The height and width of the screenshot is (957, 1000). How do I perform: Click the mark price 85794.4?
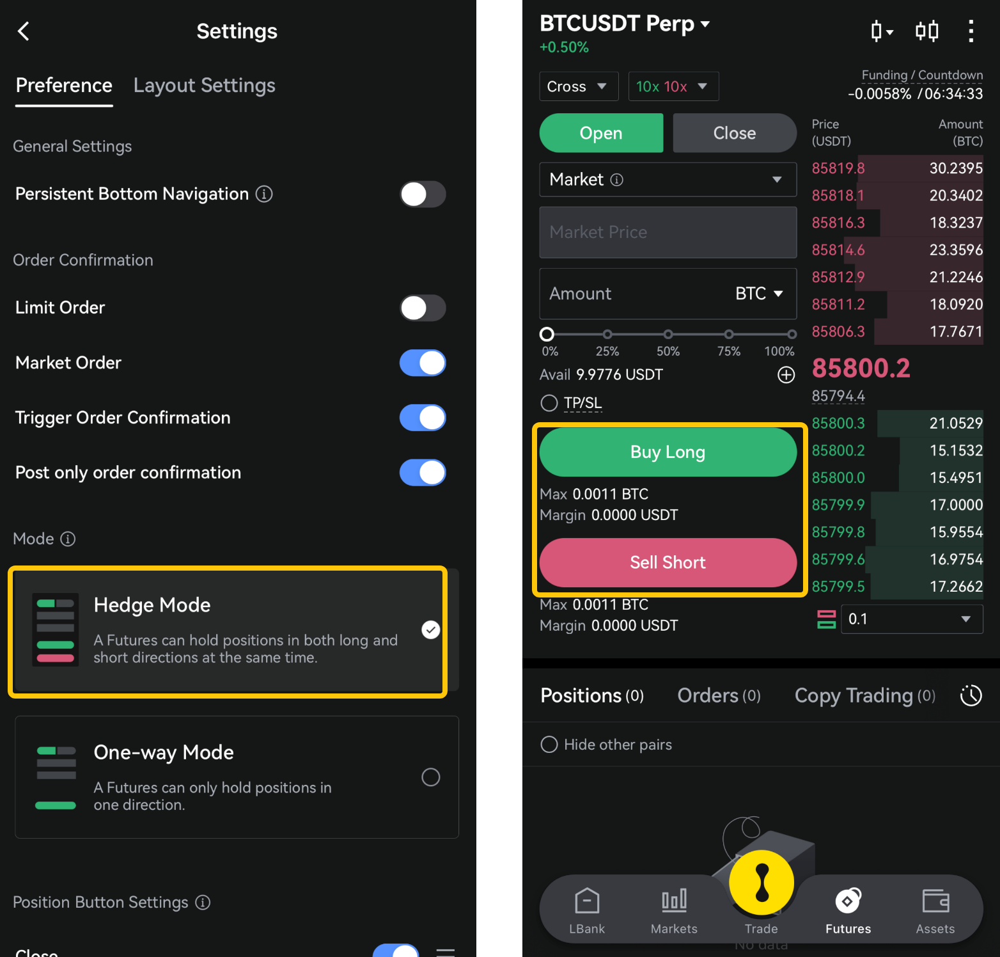coord(838,396)
